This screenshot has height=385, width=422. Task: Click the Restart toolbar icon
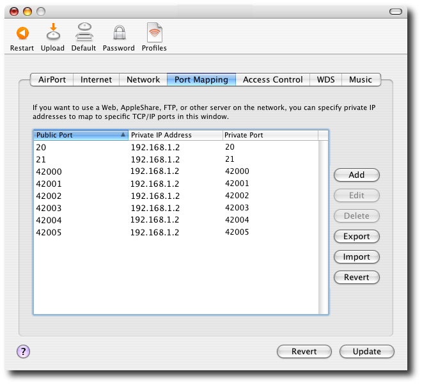point(22,33)
